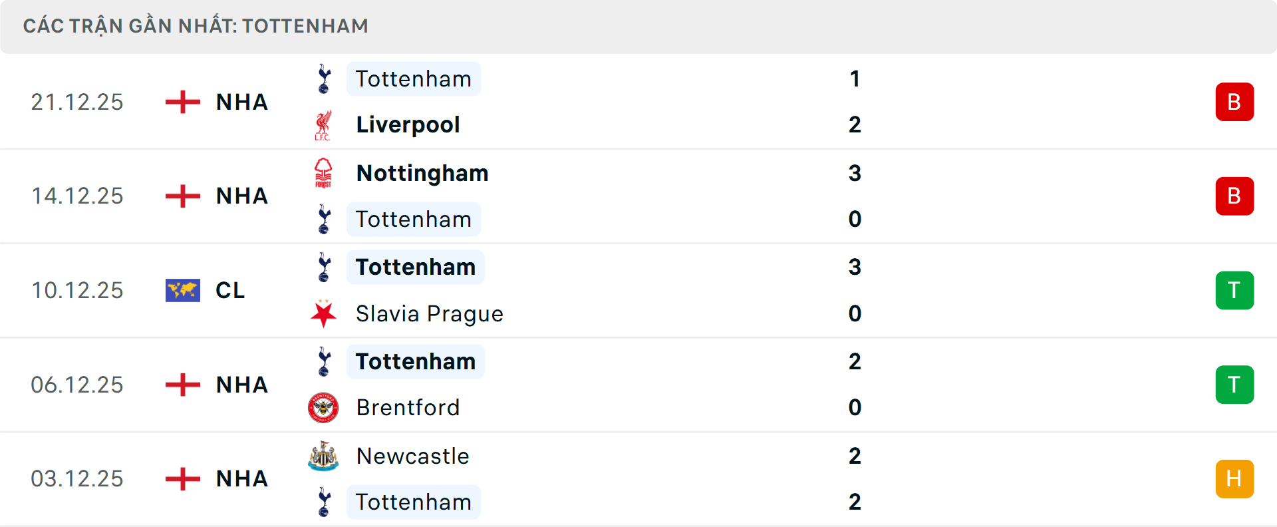Open the Liverpool team page link

point(408,124)
